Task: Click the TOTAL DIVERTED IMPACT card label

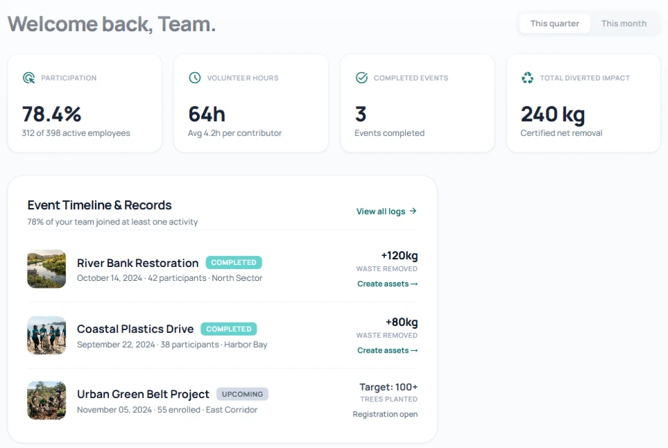Action: [x=585, y=78]
